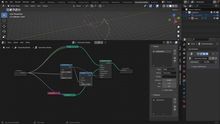The image size is (220, 124).
Task: Select Geometry in the Outputs list
Action: point(162,100)
